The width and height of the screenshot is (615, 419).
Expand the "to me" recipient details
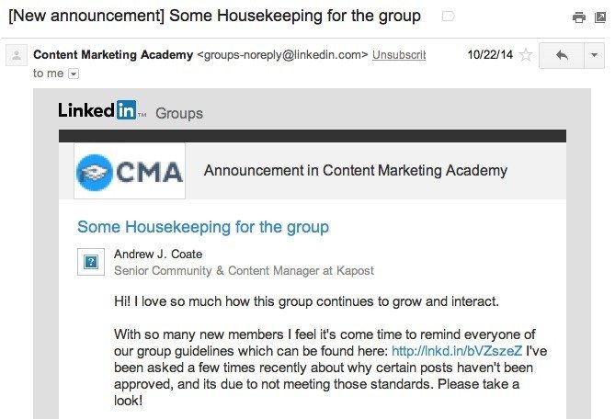coord(74,74)
